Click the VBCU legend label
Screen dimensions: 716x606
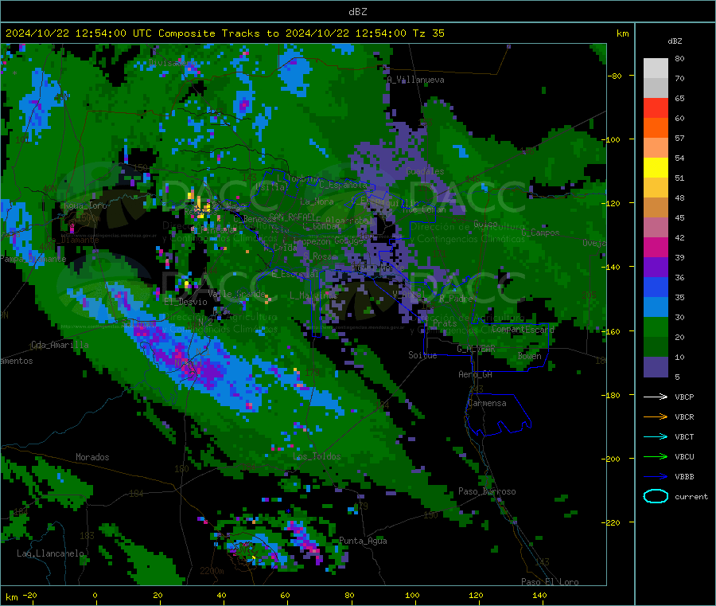pos(684,456)
